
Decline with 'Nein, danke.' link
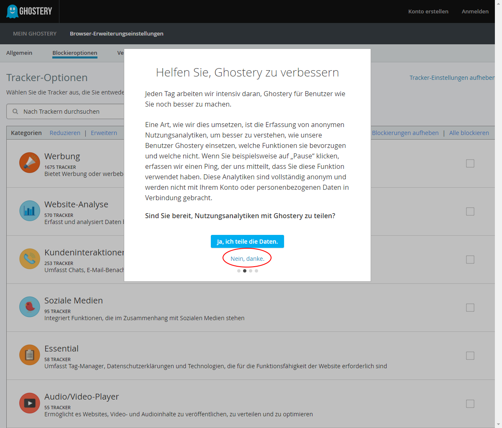pyautogui.click(x=247, y=259)
